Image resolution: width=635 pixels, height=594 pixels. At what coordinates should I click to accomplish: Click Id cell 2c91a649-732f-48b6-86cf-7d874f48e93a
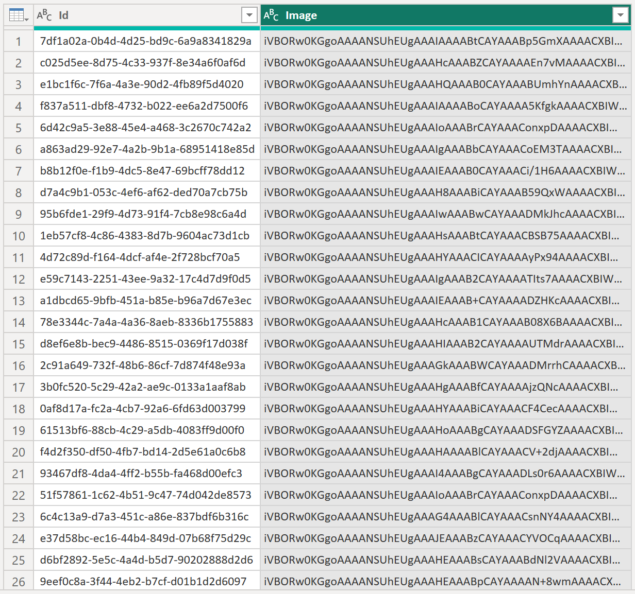click(147, 365)
